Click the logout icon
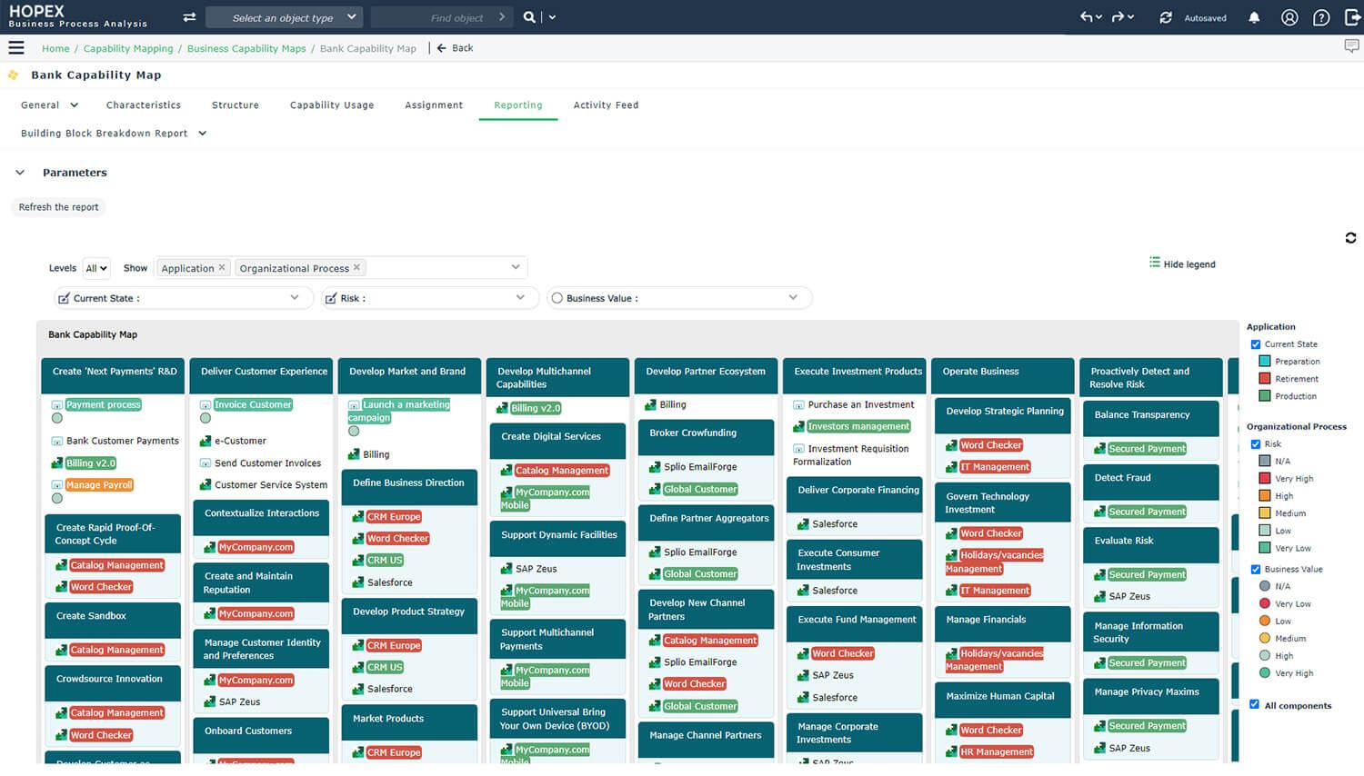Viewport: 1364px width, 776px height. tap(1352, 17)
